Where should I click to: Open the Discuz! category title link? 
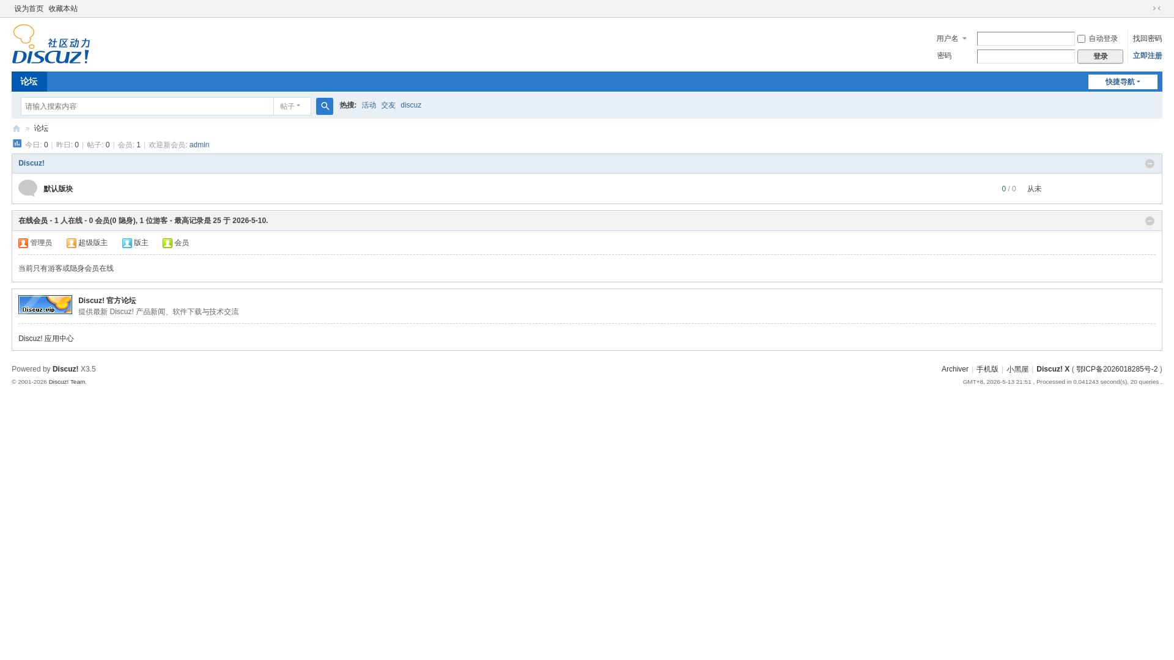tap(31, 163)
